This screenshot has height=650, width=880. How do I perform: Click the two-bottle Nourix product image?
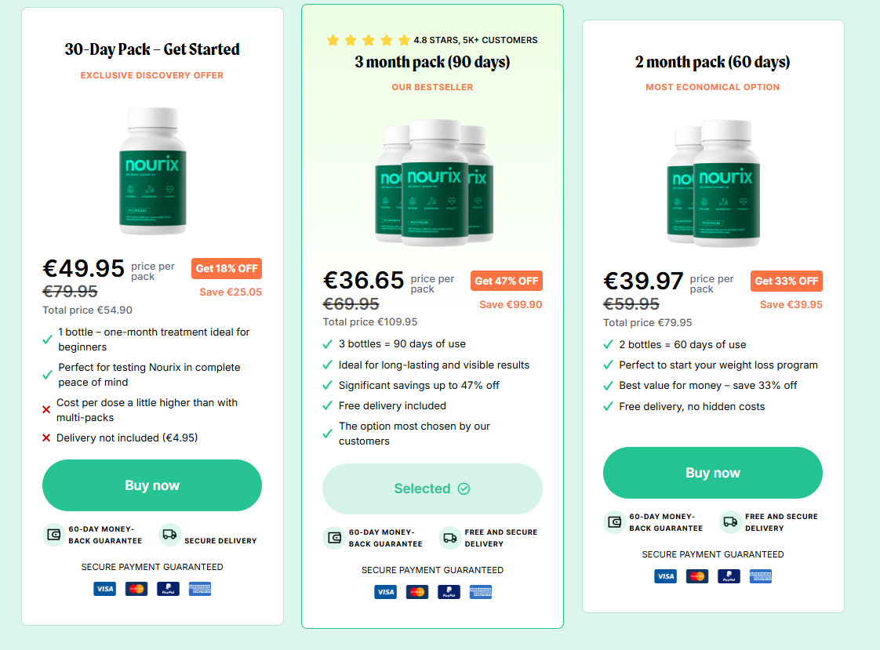(713, 183)
